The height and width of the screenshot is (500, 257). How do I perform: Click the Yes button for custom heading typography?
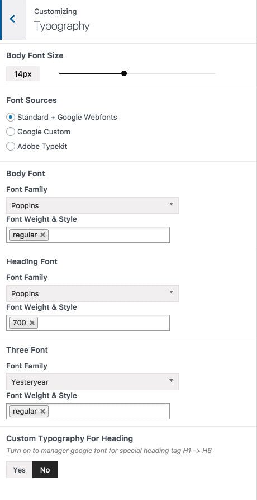(x=20, y=470)
